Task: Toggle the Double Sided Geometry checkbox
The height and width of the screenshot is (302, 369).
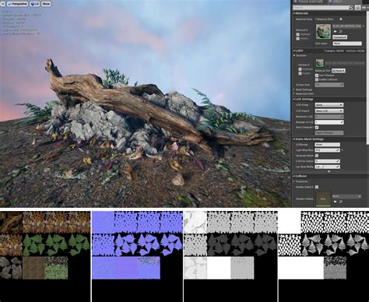Action: [x=317, y=187]
